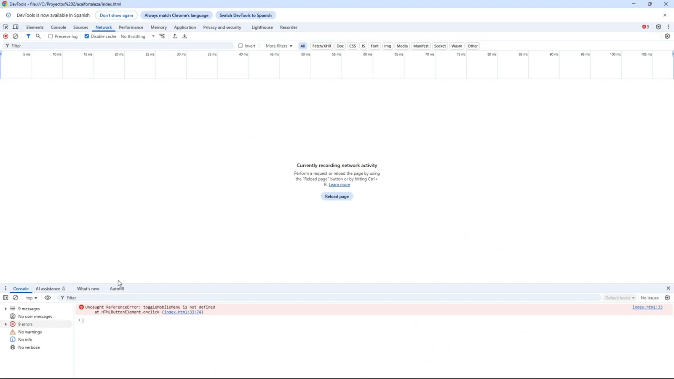This screenshot has width=674, height=379.
Task: Export network log as HAR
Action: tap(185, 36)
